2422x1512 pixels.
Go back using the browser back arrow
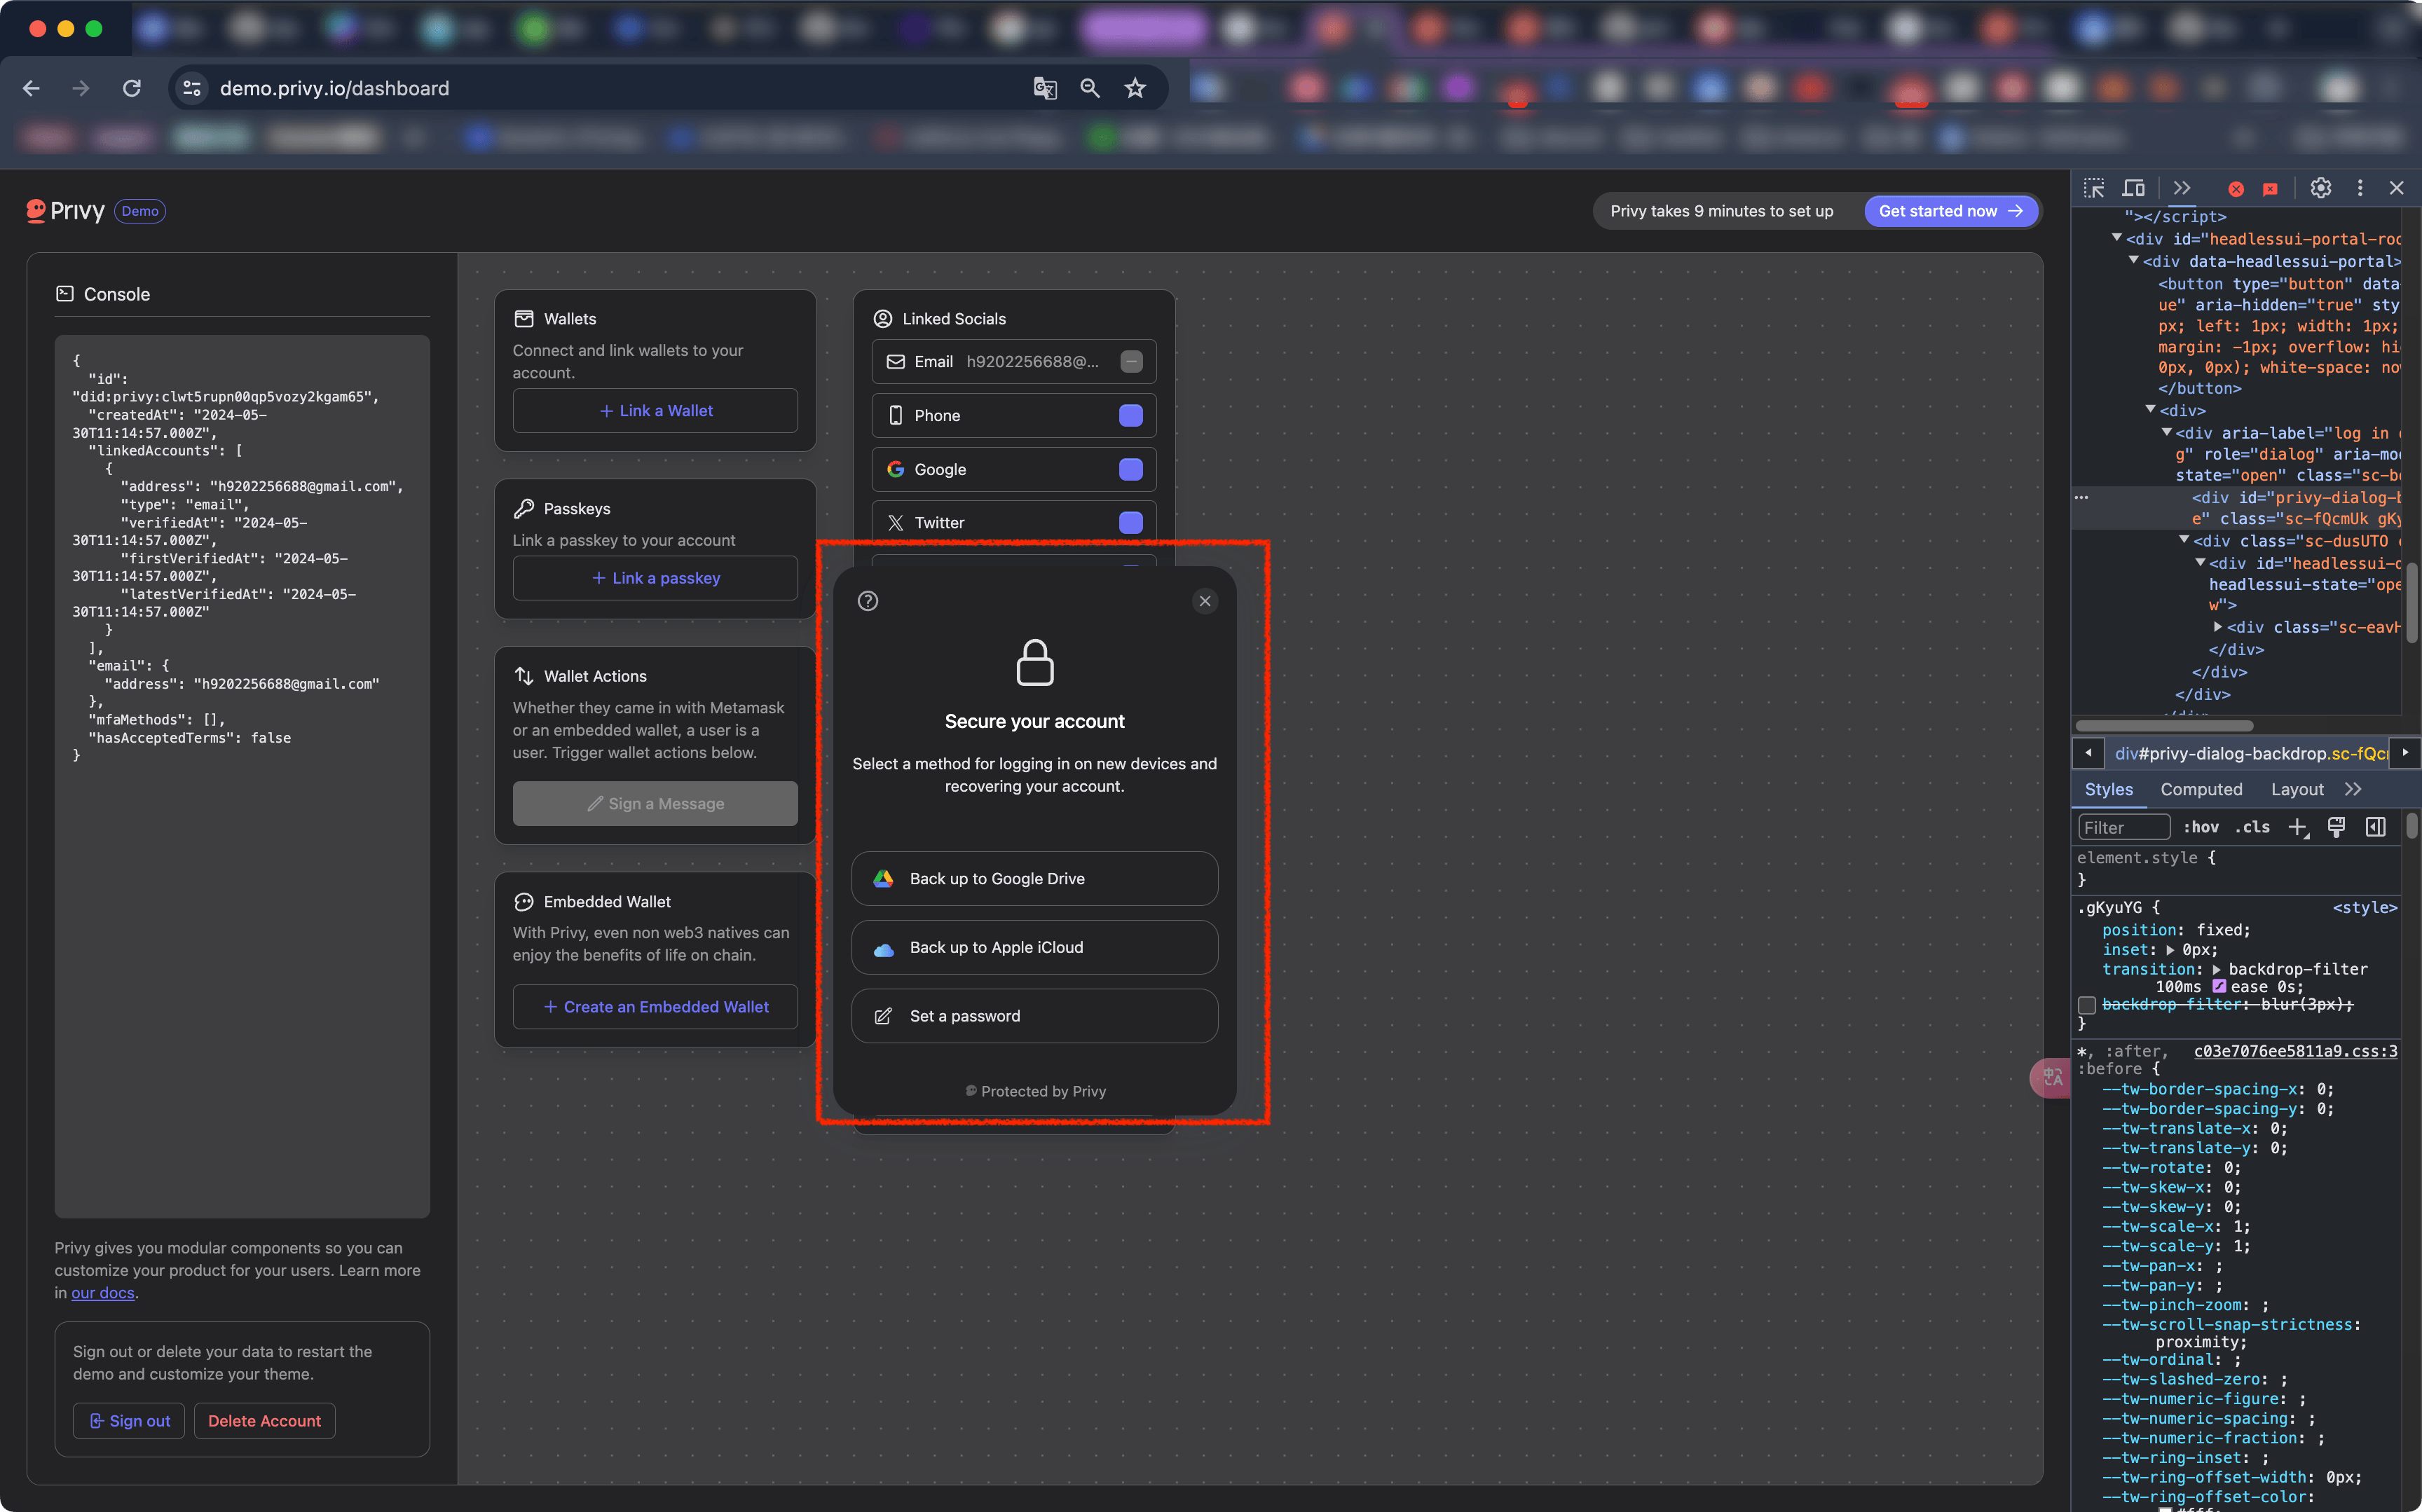click(x=31, y=89)
